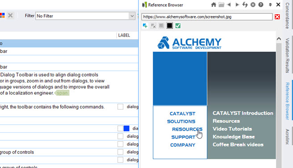Open Reference Browser help
This screenshot has height=168, width=293.
click(261, 4)
